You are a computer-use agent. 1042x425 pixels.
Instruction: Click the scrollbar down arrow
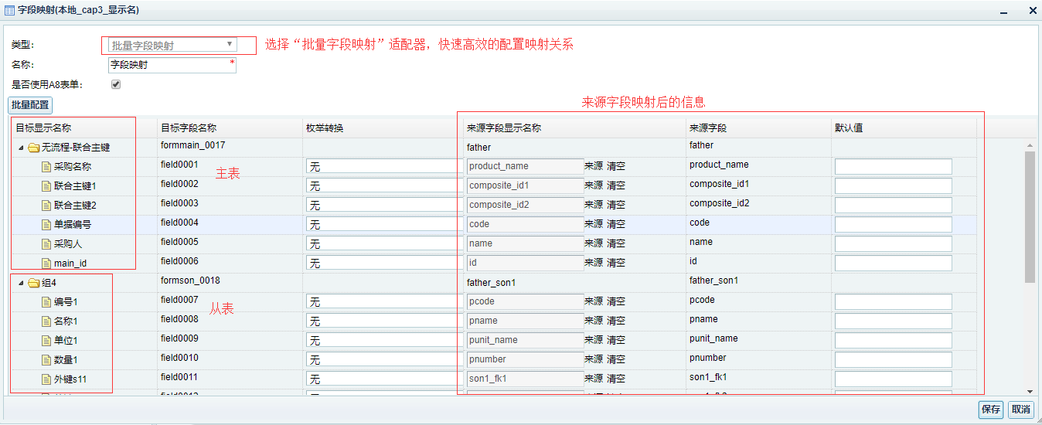(x=1030, y=392)
